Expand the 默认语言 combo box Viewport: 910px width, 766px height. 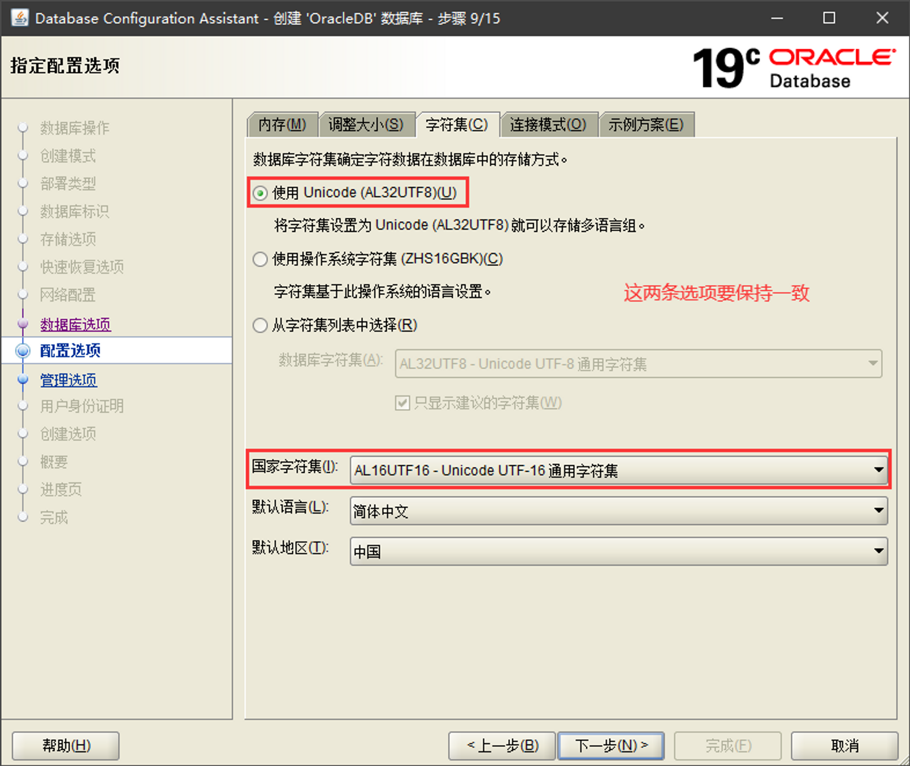(618, 511)
